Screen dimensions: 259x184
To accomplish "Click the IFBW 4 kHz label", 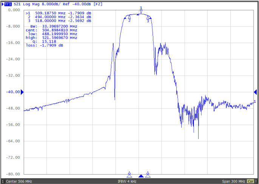I will tap(127, 181).
